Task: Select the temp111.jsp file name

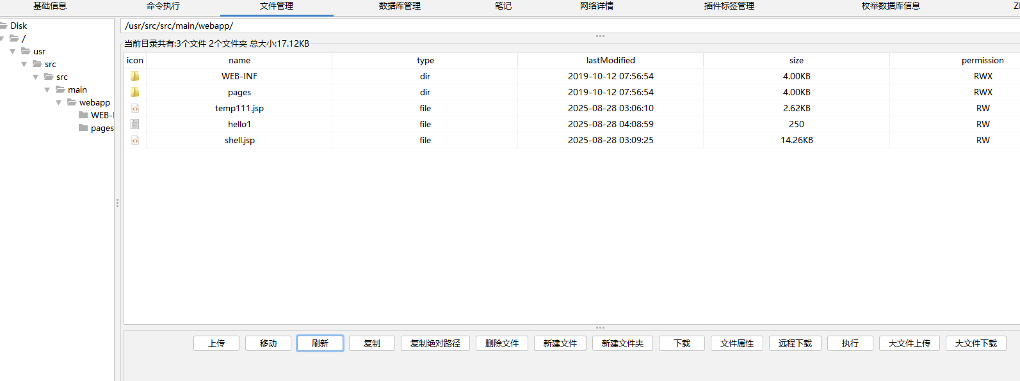Action: coord(239,108)
